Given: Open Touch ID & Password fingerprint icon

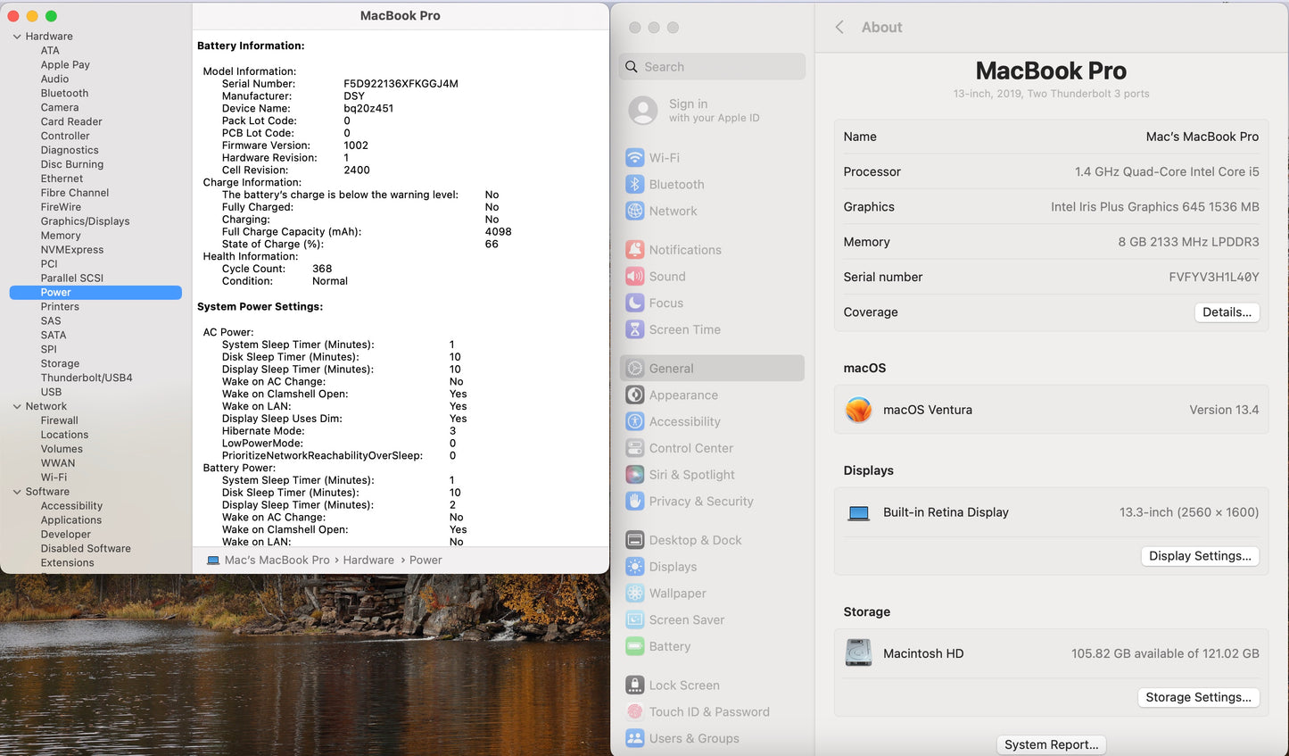Looking at the screenshot, I should pyautogui.click(x=634, y=711).
